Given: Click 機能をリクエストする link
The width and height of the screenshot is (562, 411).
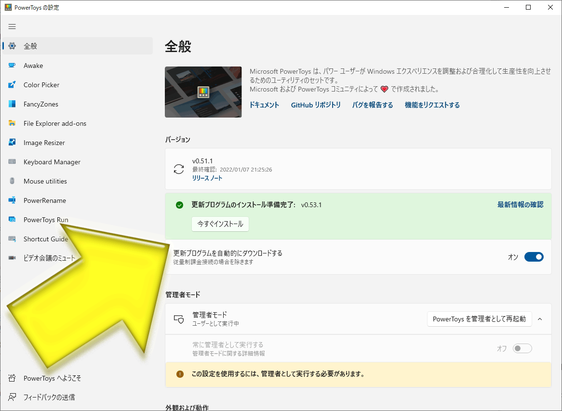Looking at the screenshot, I should point(432,105).
